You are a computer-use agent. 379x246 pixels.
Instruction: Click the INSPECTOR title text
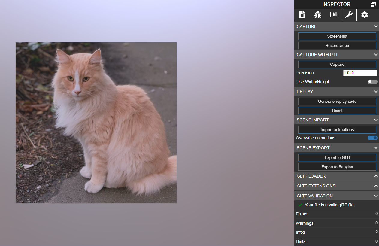click(x=336, y=5)
